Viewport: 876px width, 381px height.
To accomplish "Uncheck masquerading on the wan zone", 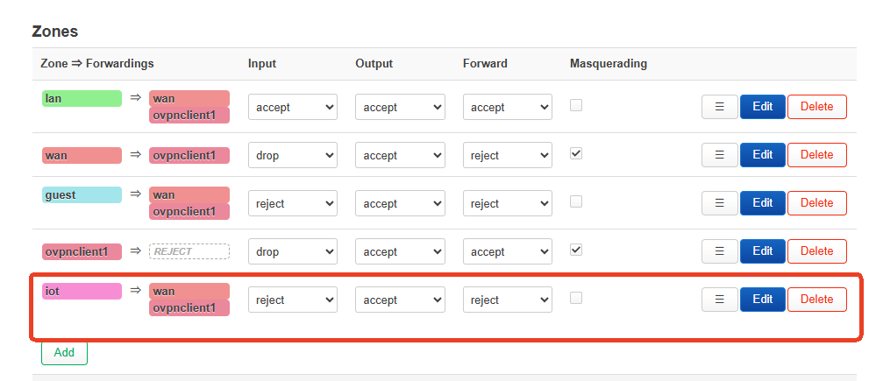I will [576, 153].
